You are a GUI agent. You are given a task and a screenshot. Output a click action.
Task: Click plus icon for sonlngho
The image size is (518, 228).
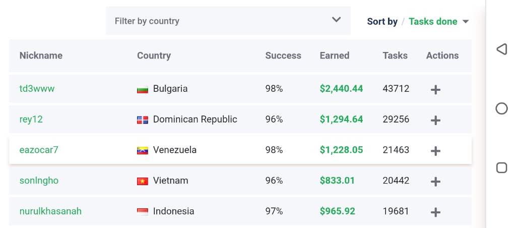tap(436, 182)
